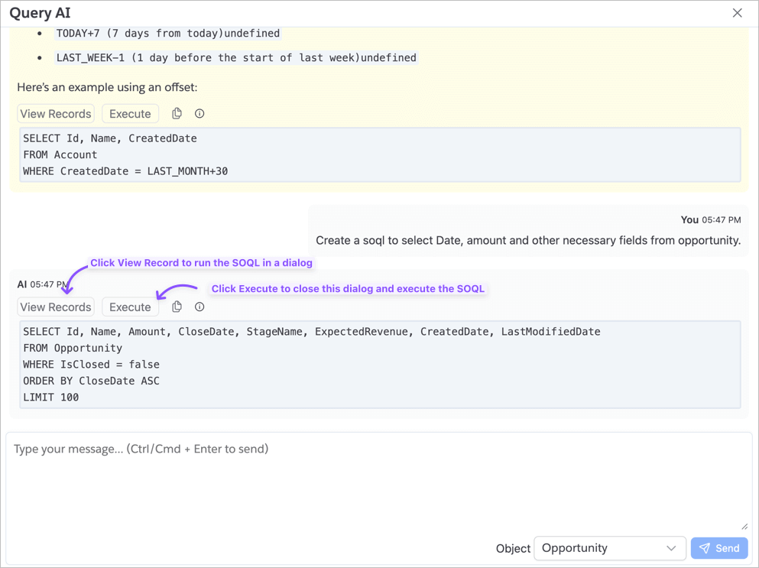Copy the Account SOQL query to clipboard
This screenshot has height=568, width=759.
(x=177, y=114)
